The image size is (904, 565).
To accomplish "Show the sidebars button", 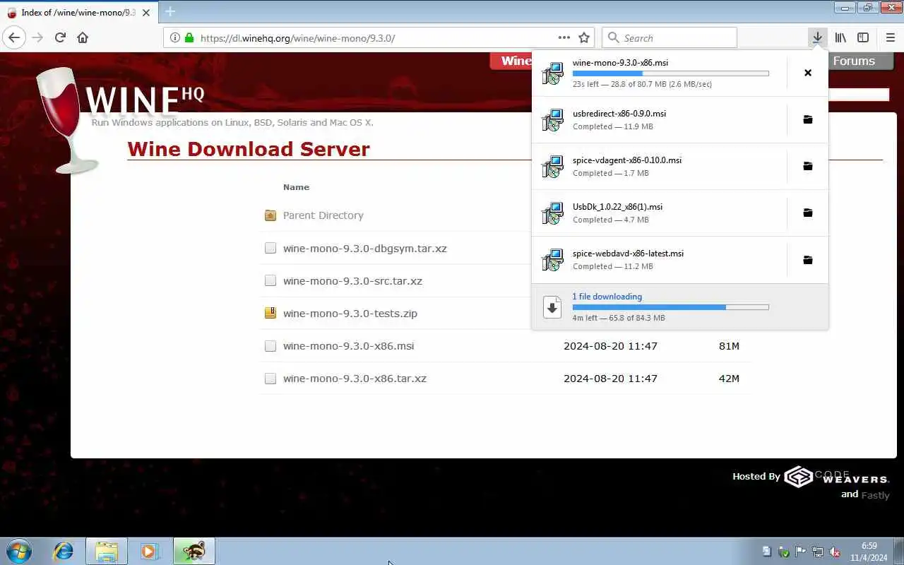I will tap(863, 37).
